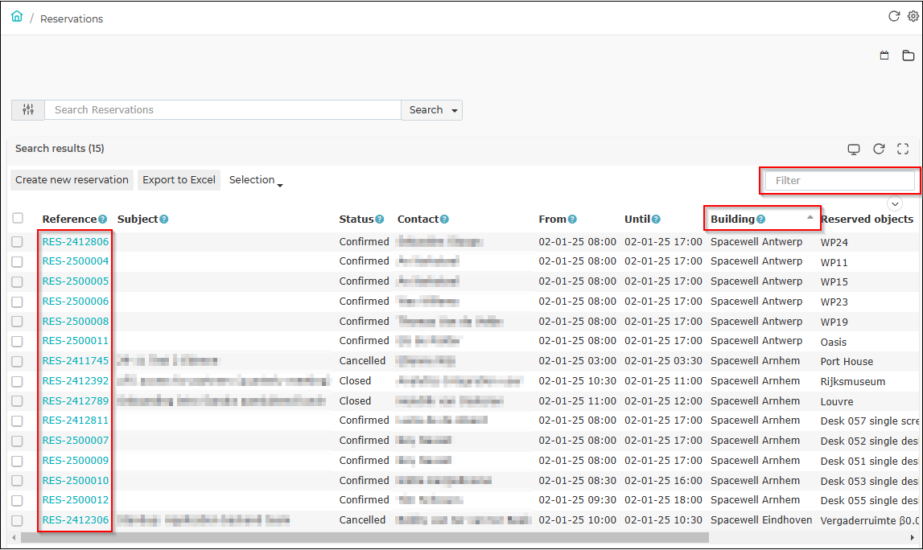Image resolution: width=923 pixels, height=550 pixels.
Task: Show help for the Subject column
Action: point(164,220)
